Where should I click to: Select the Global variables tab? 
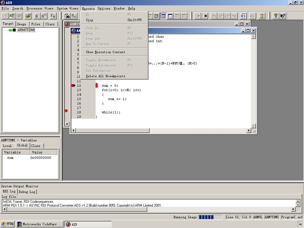click(22, 145)
